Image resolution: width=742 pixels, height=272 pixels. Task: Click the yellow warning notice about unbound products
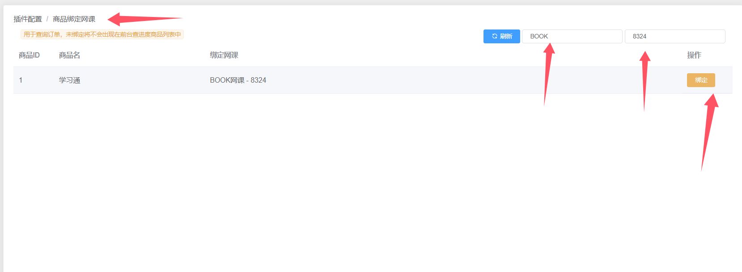click(x=102, y=34)
